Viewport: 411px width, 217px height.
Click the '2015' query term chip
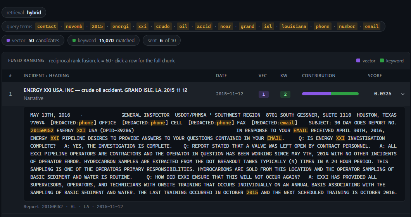[x=97, y=26]
